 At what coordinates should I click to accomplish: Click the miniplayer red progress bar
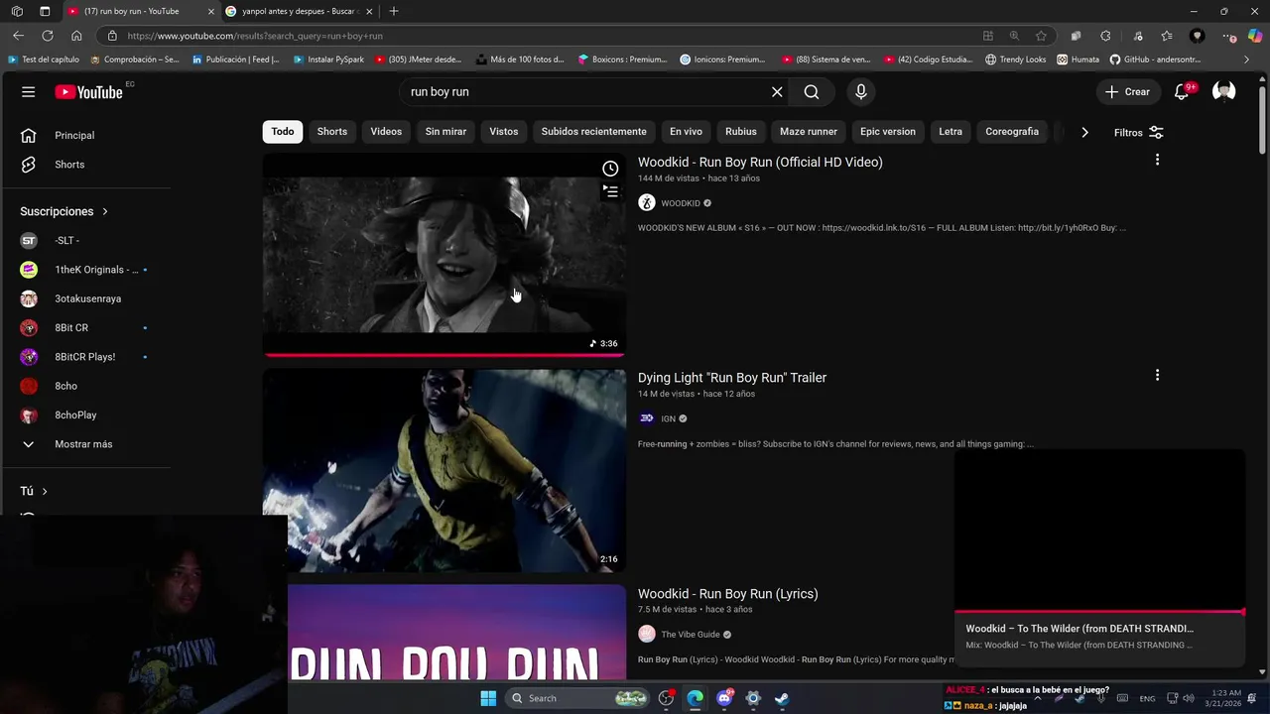pyautogui.click(x=1099, y=612)
